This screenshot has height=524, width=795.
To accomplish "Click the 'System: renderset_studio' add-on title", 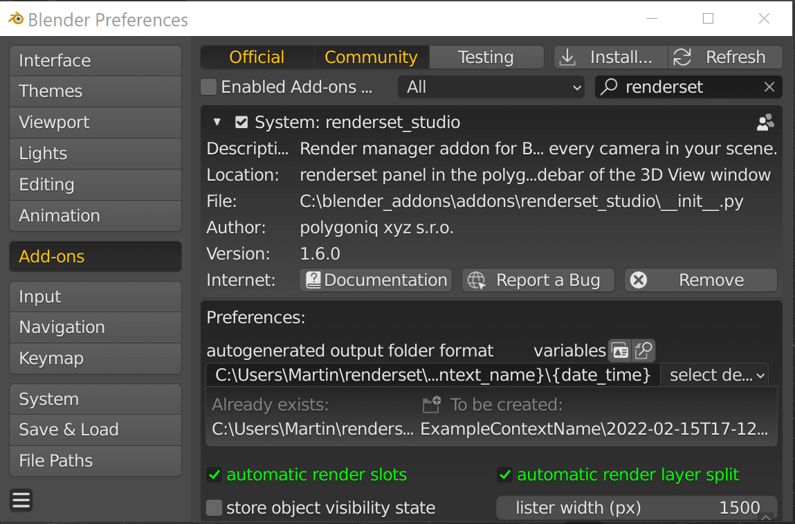I will click(358, 123).
